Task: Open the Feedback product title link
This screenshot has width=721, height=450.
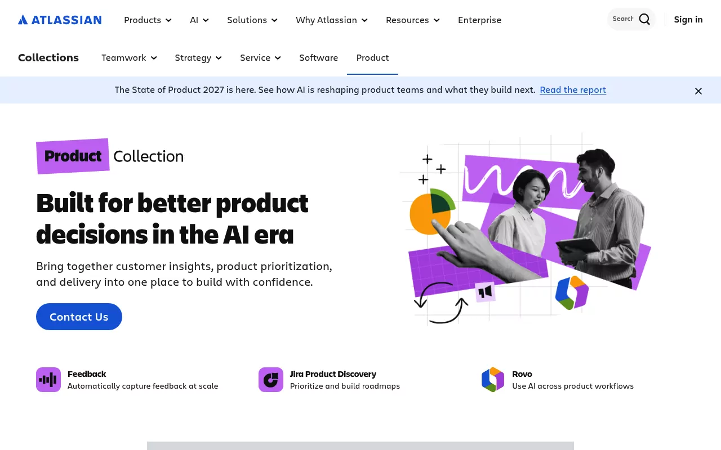Action: 87,374
